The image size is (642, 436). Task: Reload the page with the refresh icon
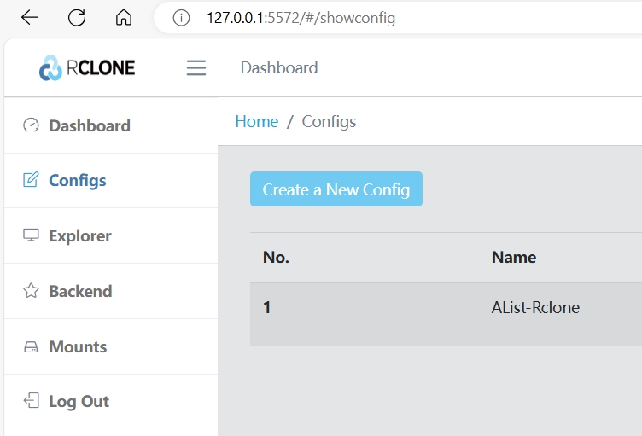coord(77,18)
